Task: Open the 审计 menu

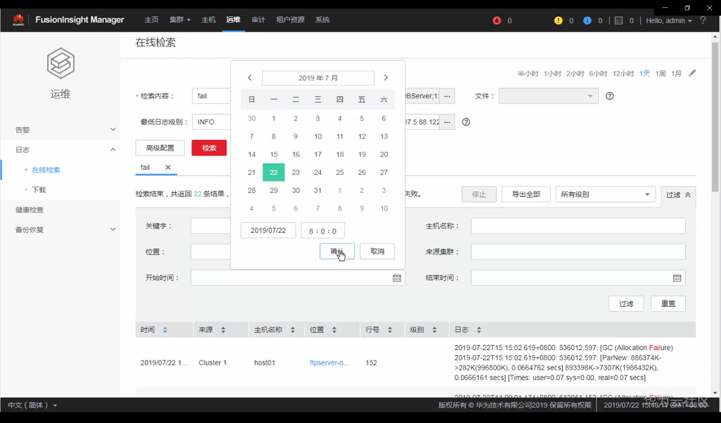Action: (258, 20)
